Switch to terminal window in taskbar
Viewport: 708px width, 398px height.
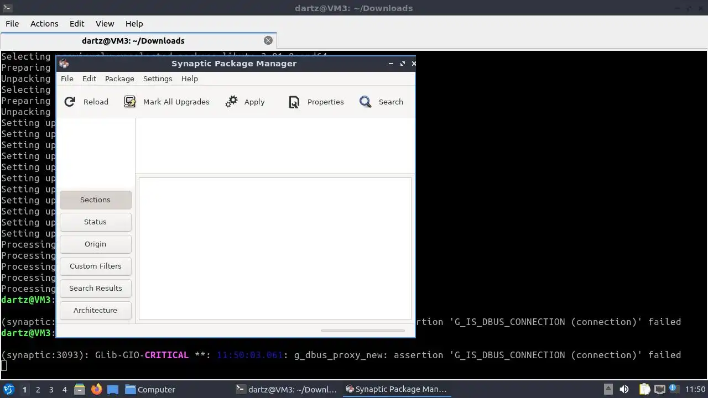tap(286, 389)
